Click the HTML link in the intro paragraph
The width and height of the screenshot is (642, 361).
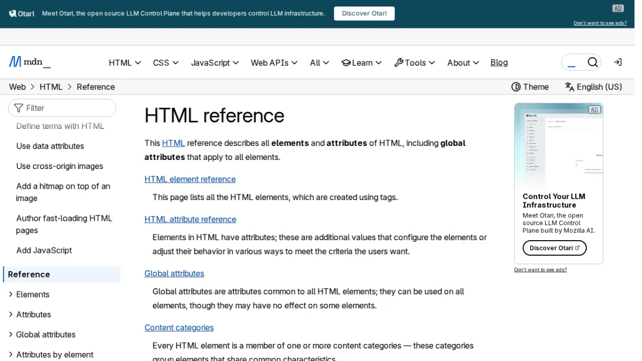(x=173, y=143)
